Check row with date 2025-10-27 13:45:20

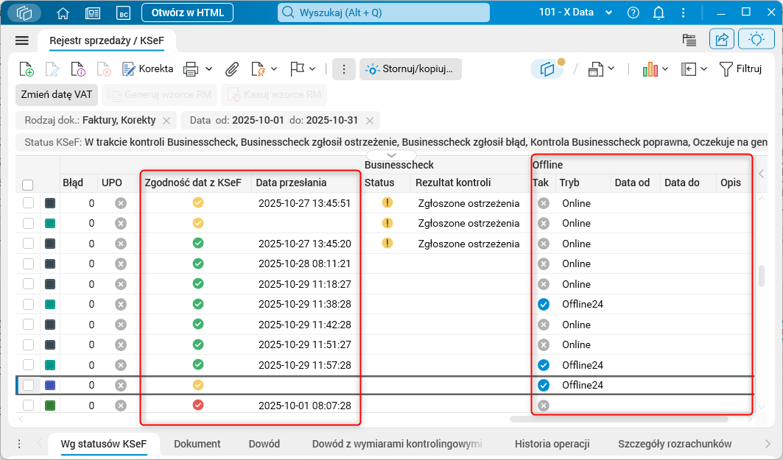[28, 244]
